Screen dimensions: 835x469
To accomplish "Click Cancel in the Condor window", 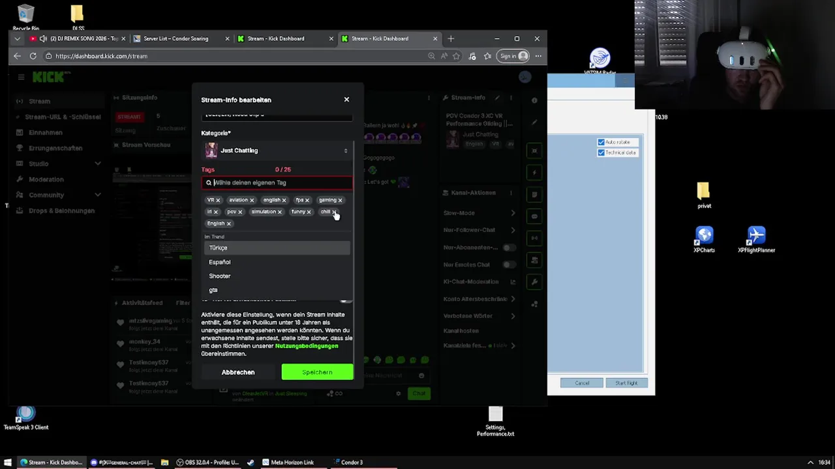I will pyautogui.click(x=582, y=383).
